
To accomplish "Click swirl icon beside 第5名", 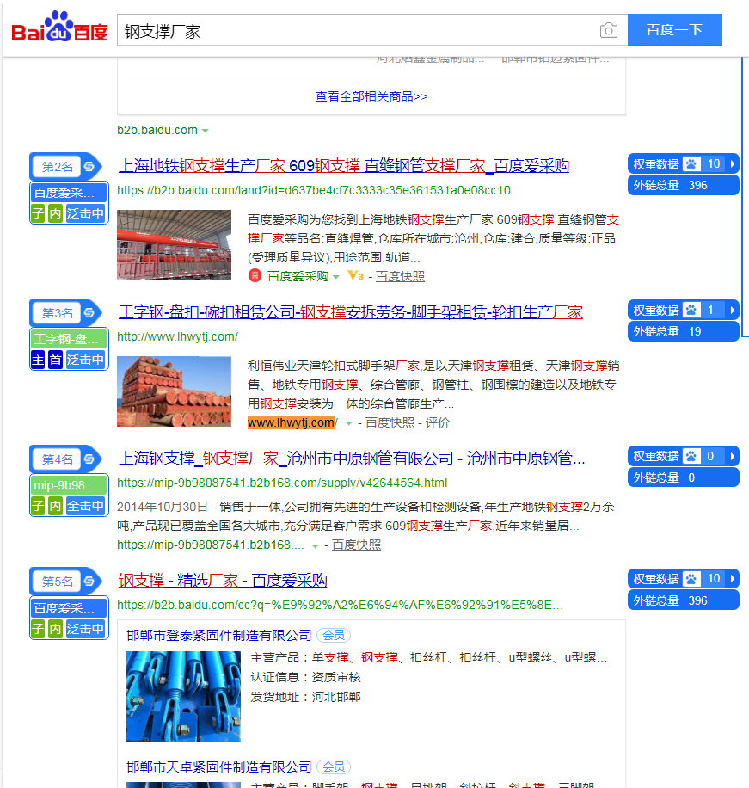I will tap(89, 582).
